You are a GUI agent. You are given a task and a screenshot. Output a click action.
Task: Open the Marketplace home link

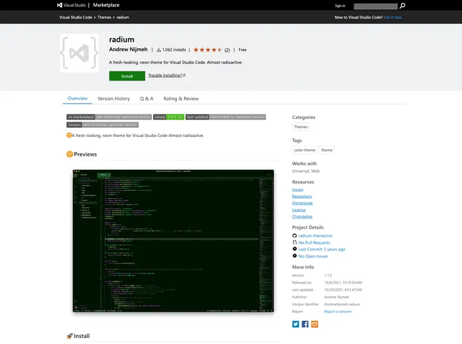click(x=106, y=5)
